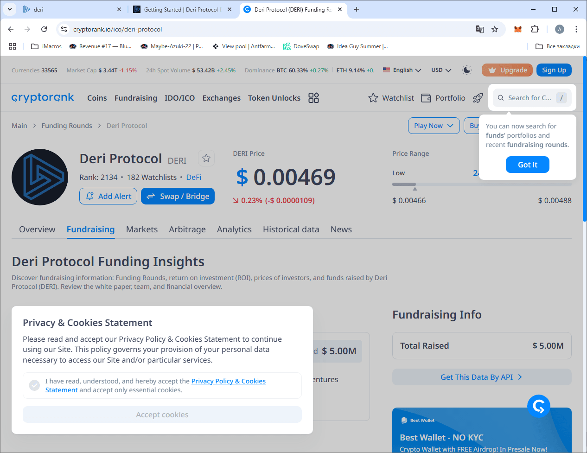
Task: Reload the page
Action: pyautogui.click(x=44, y=29)
